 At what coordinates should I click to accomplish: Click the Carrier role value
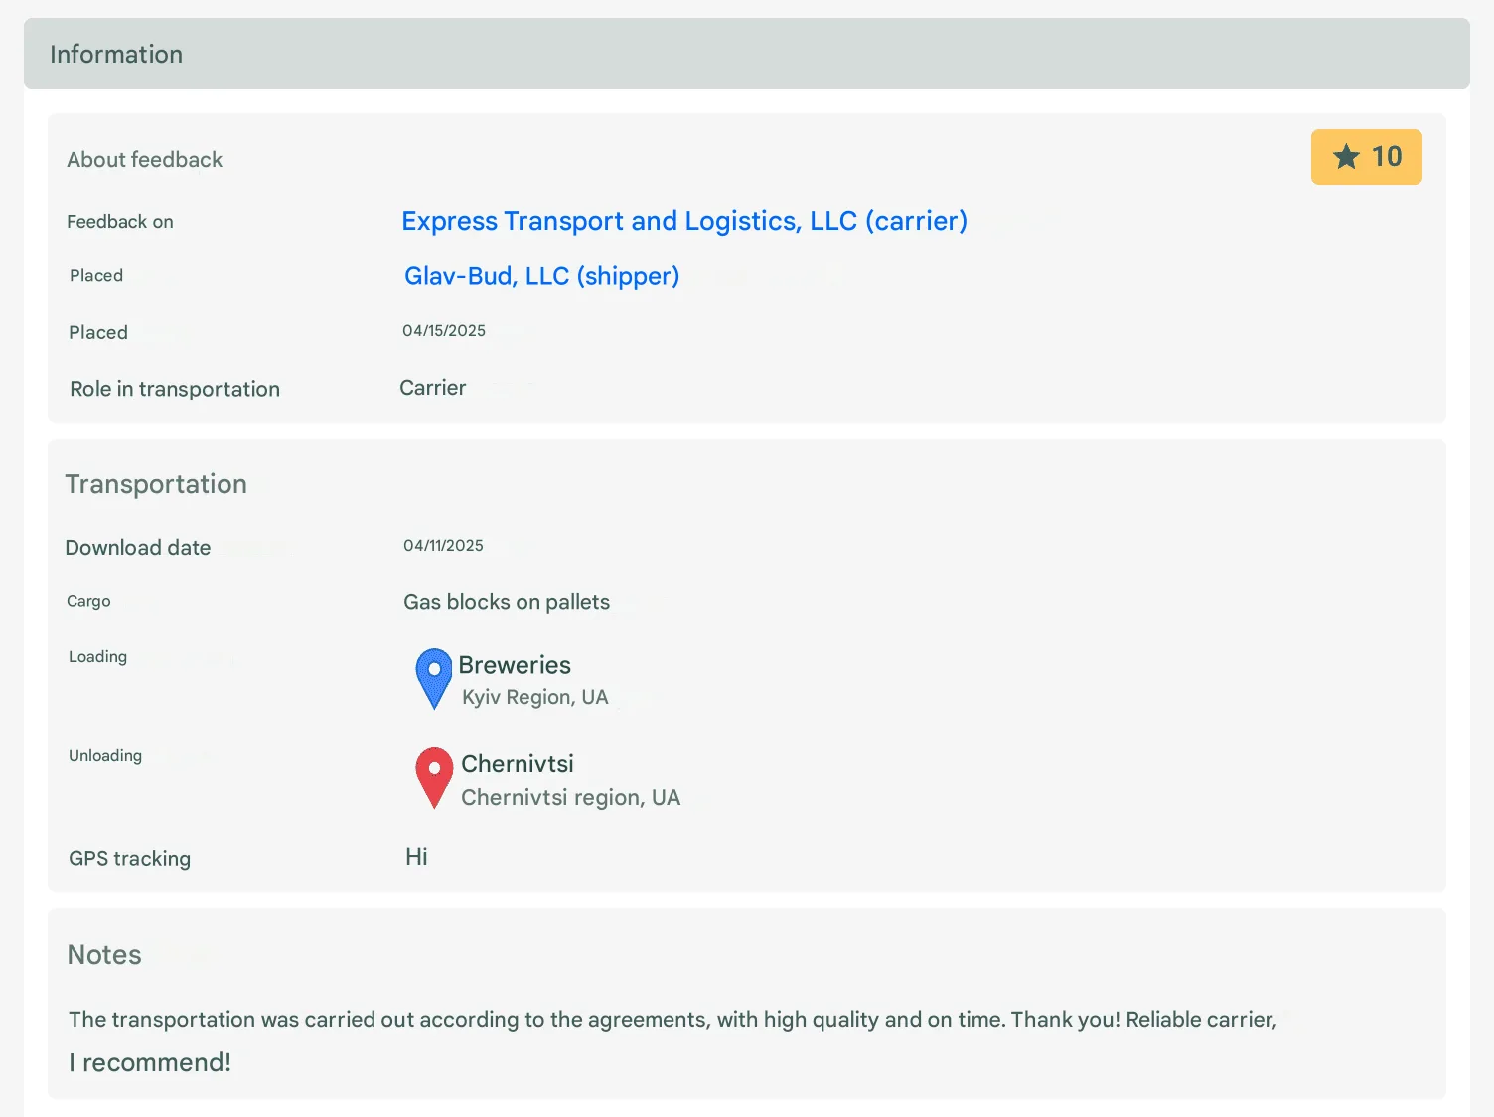(x=433, y=388)
